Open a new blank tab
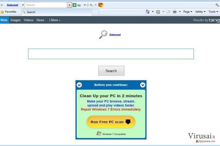Viewport: 220px width, 146px height. (95, 12)
